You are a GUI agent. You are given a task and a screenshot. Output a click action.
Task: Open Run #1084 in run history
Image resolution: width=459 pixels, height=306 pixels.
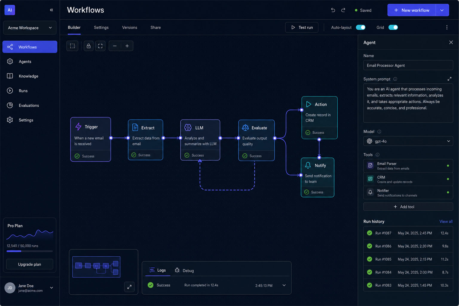coord(408,272)
